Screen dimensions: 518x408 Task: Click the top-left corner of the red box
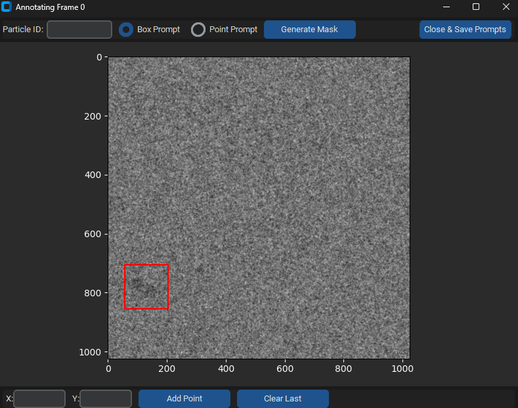[x=125, y=265]
